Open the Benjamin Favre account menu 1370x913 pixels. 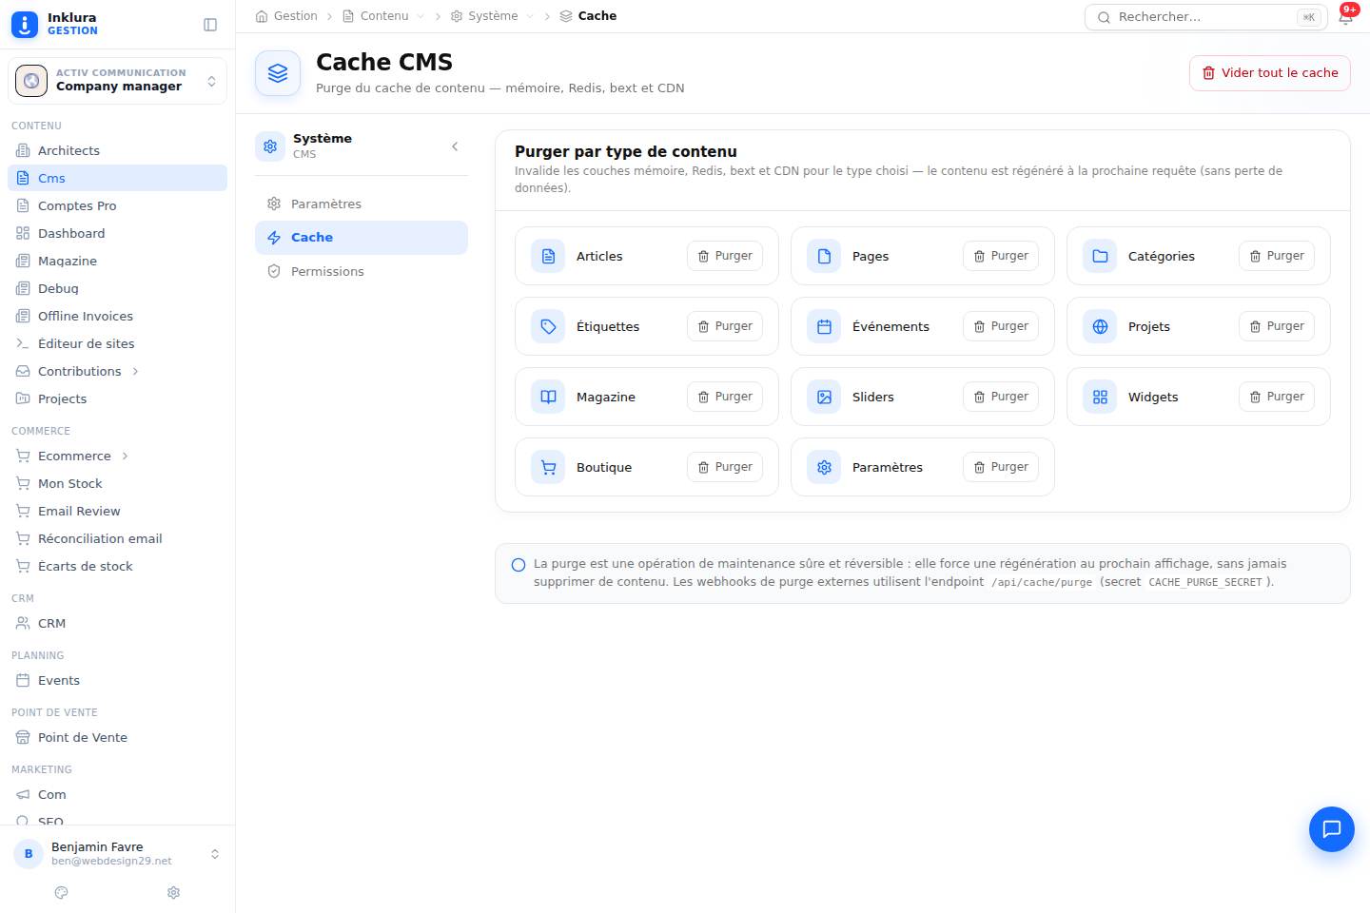coord(117,853)
